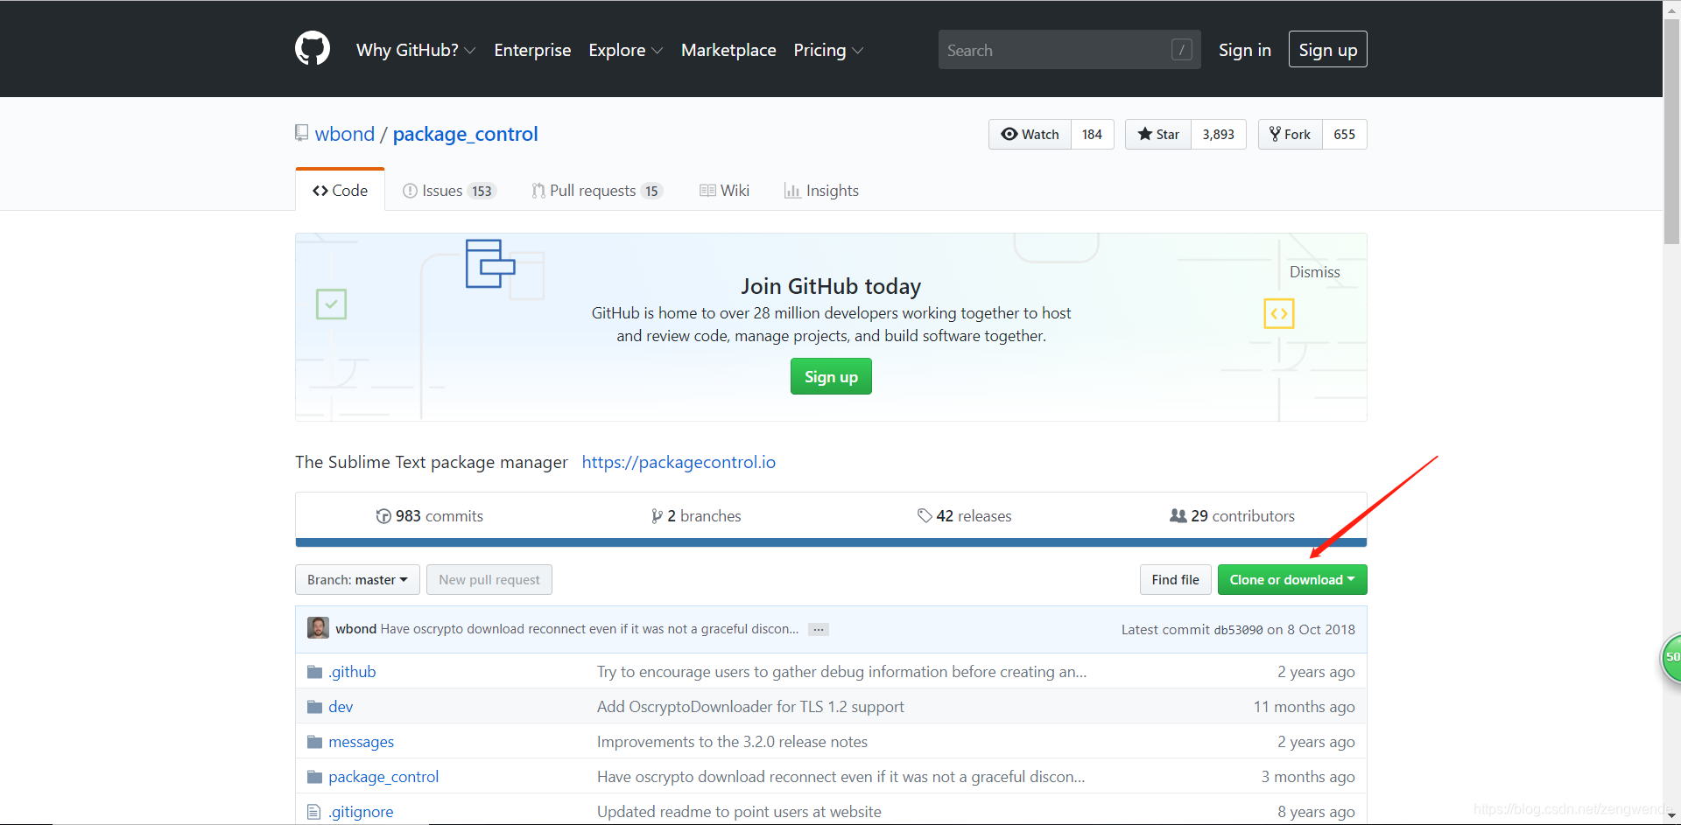The height and width of the screenshot is (825, 1681).
Task: Open the messages folder
Action: tap(361, 742)
